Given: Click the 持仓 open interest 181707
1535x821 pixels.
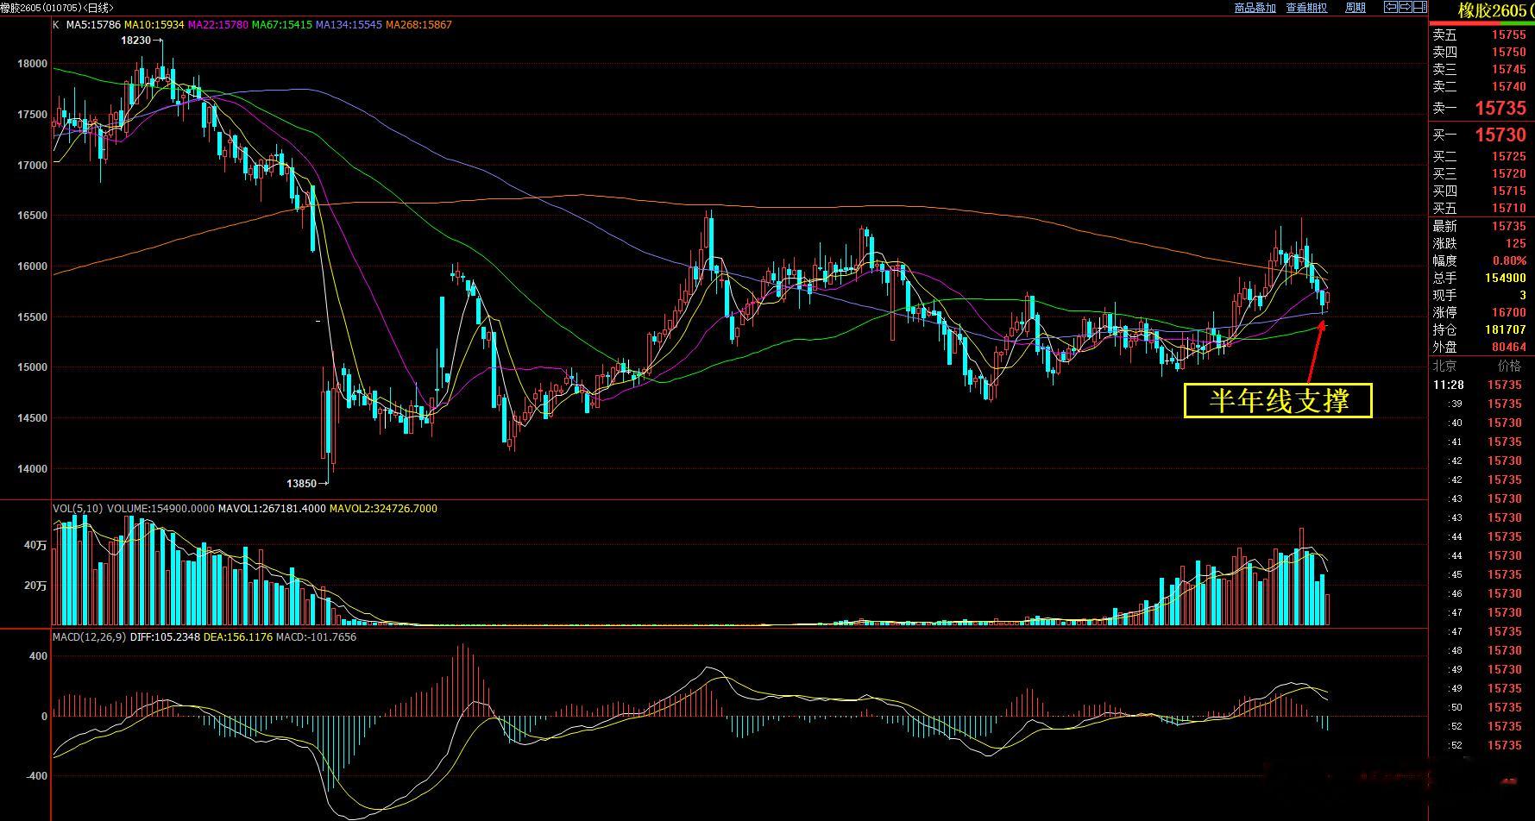Looking at the screenshot, I should (x=1506, y=329).
